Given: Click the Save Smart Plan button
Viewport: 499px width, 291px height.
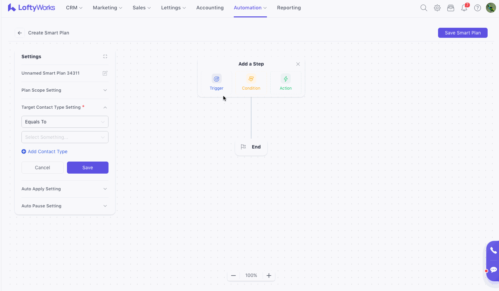Looking at the screenshot, I should pyautogui.click(x=462, y=33).
